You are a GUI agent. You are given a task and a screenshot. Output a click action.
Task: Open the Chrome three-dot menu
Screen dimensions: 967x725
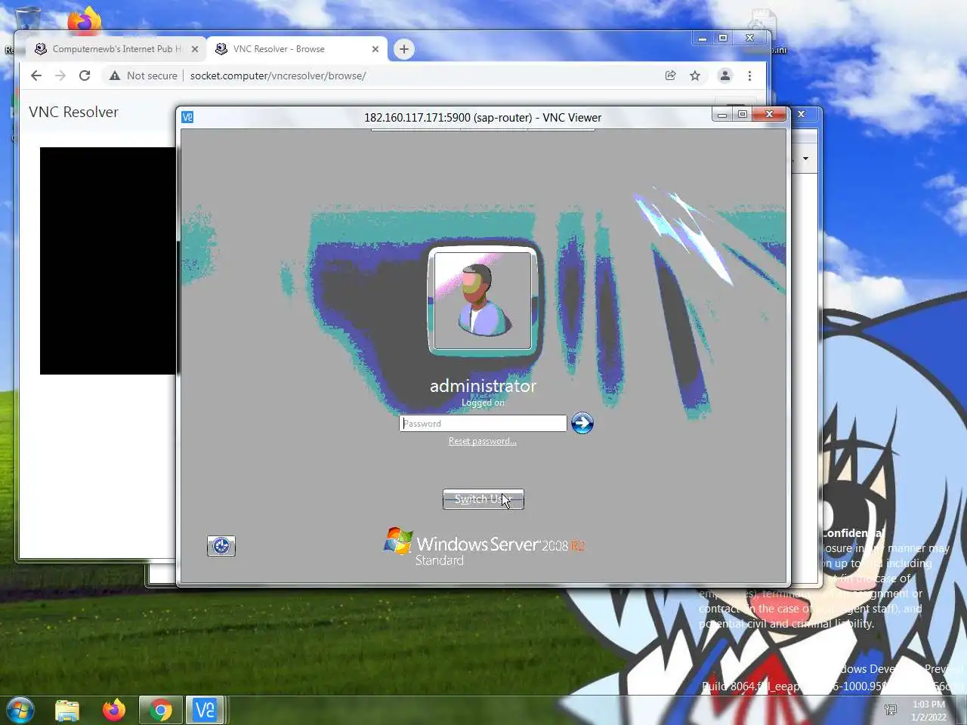749,76
